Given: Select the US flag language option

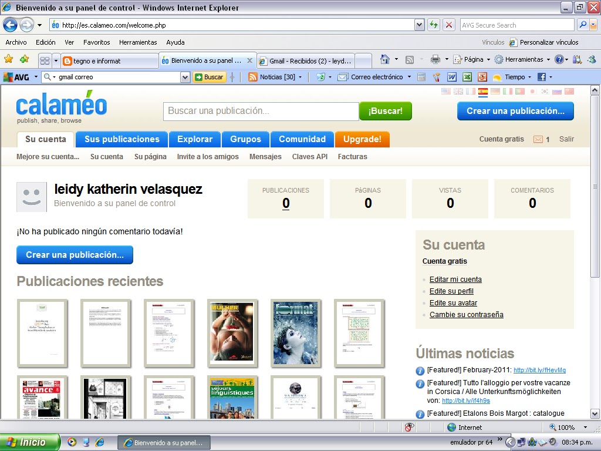Looking at the screenshot, I should (445, 91).
